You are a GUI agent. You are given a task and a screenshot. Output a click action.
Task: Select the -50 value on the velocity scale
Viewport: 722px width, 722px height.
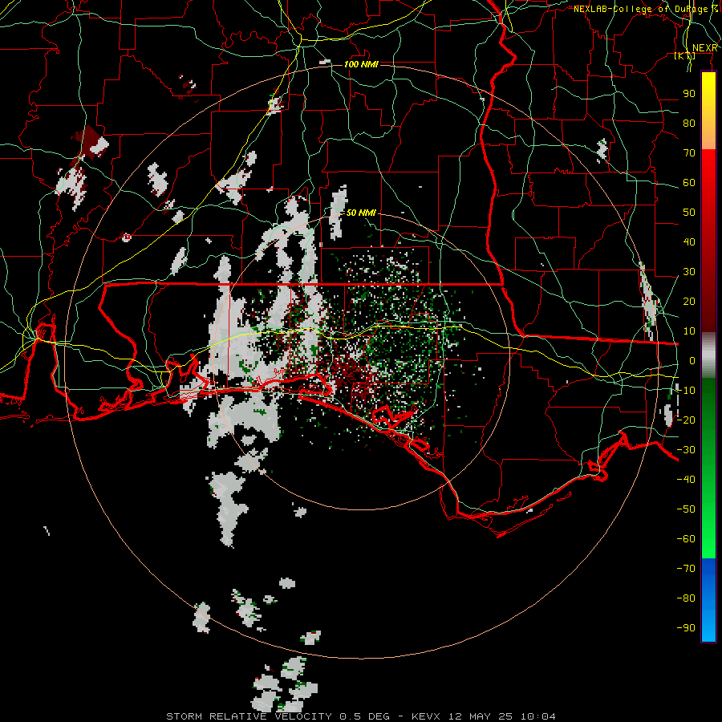686,509
